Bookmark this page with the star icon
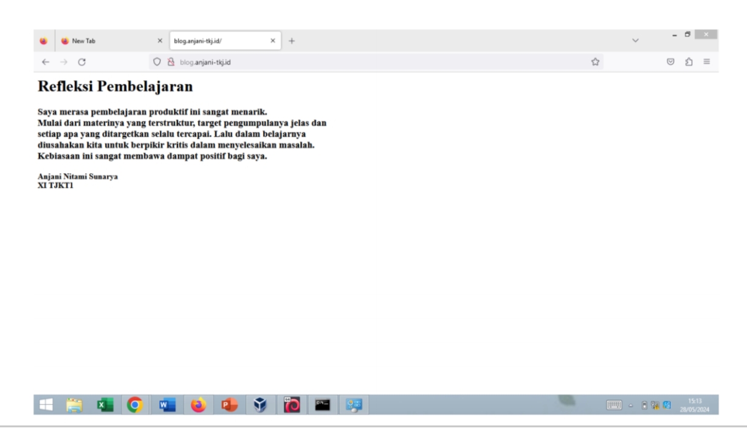747x430 pixels. point(596,62)
